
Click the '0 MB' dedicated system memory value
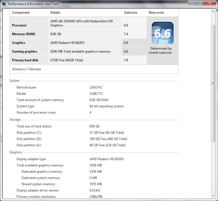(93, 178)
